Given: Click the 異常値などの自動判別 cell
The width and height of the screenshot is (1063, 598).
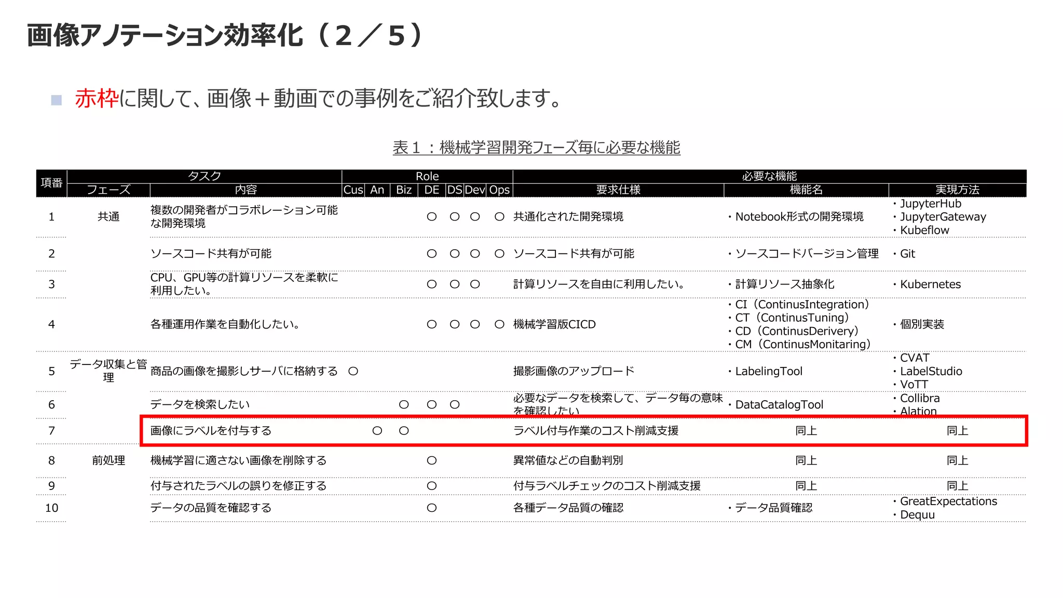Looking at the screenshot, I should coord(568,460).
